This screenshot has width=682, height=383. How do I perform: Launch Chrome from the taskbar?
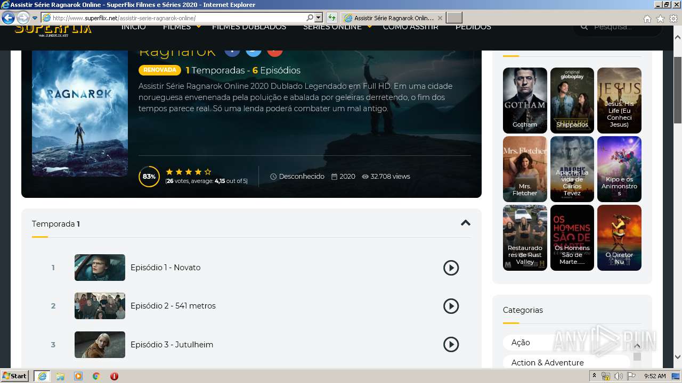(x=96, y=376)
